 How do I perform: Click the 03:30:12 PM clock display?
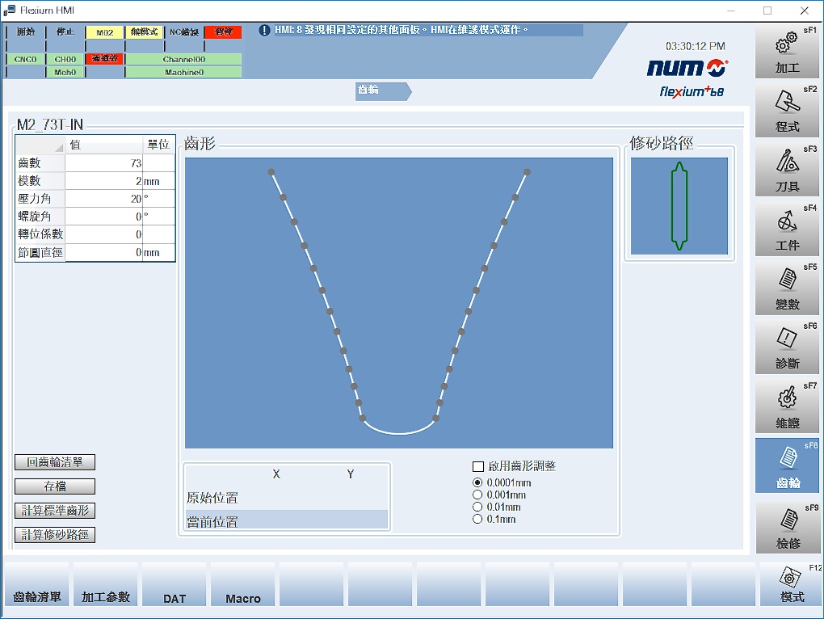tap(696, 46)
